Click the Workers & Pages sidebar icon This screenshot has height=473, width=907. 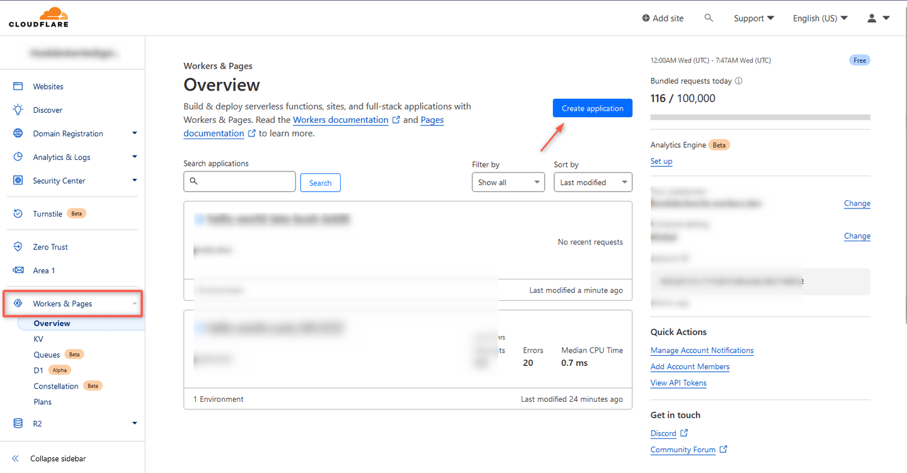[x=18, y=304]
